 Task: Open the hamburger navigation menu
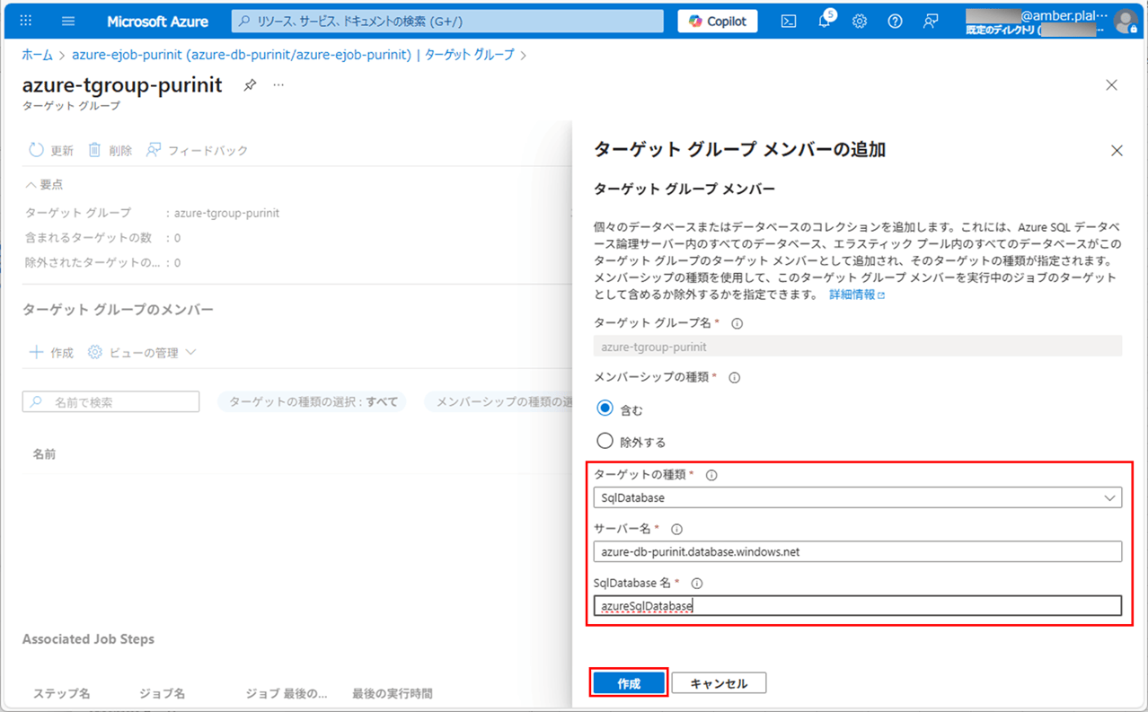pos(68,21)
